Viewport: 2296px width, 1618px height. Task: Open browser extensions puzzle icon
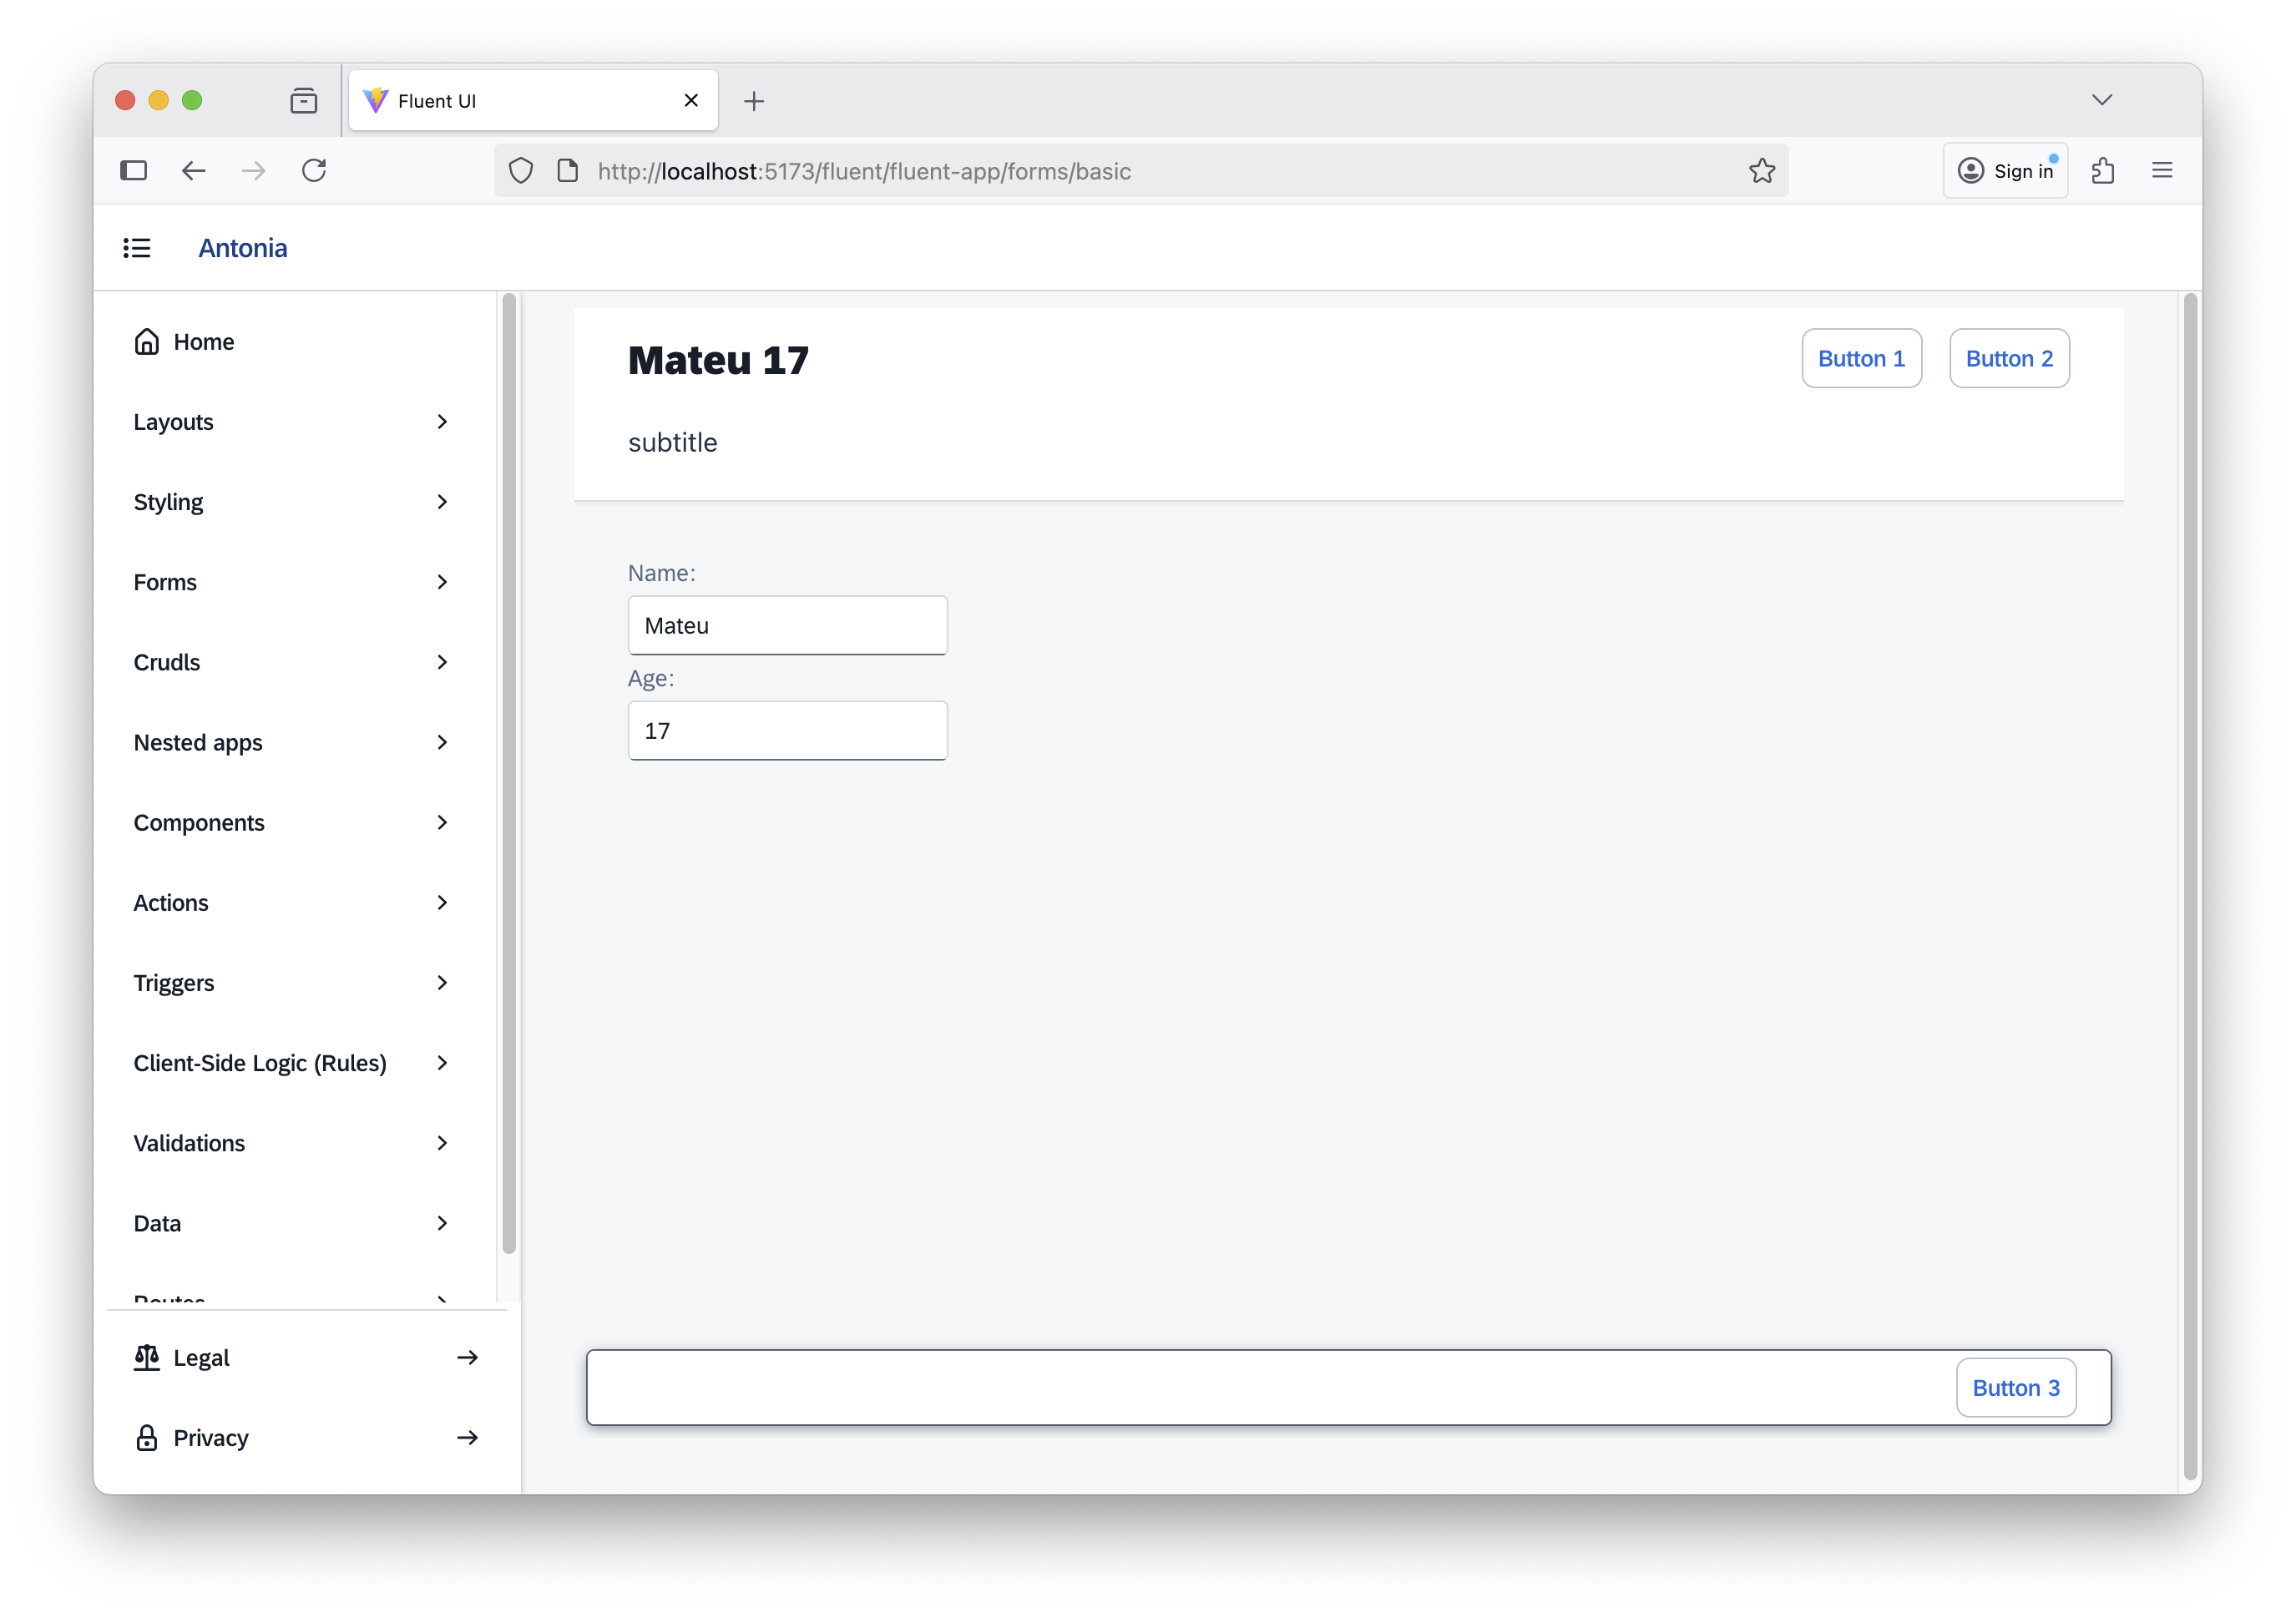[x=2102, y=171]
